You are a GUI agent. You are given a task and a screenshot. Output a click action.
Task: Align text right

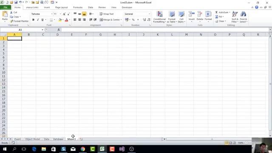84,20
